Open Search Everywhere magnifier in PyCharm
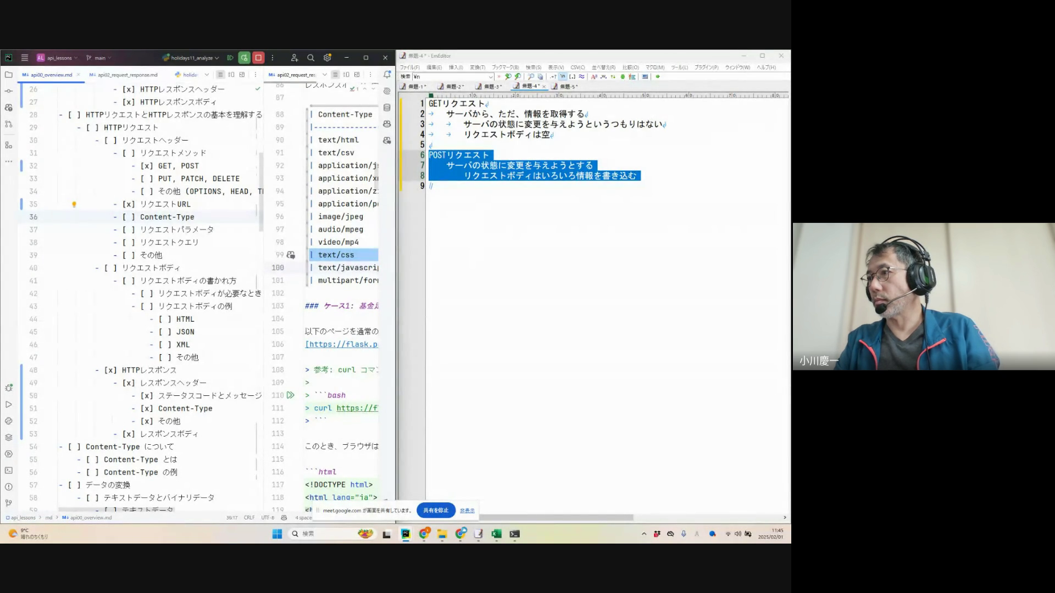1055x593 pixels. coord(310,58)
